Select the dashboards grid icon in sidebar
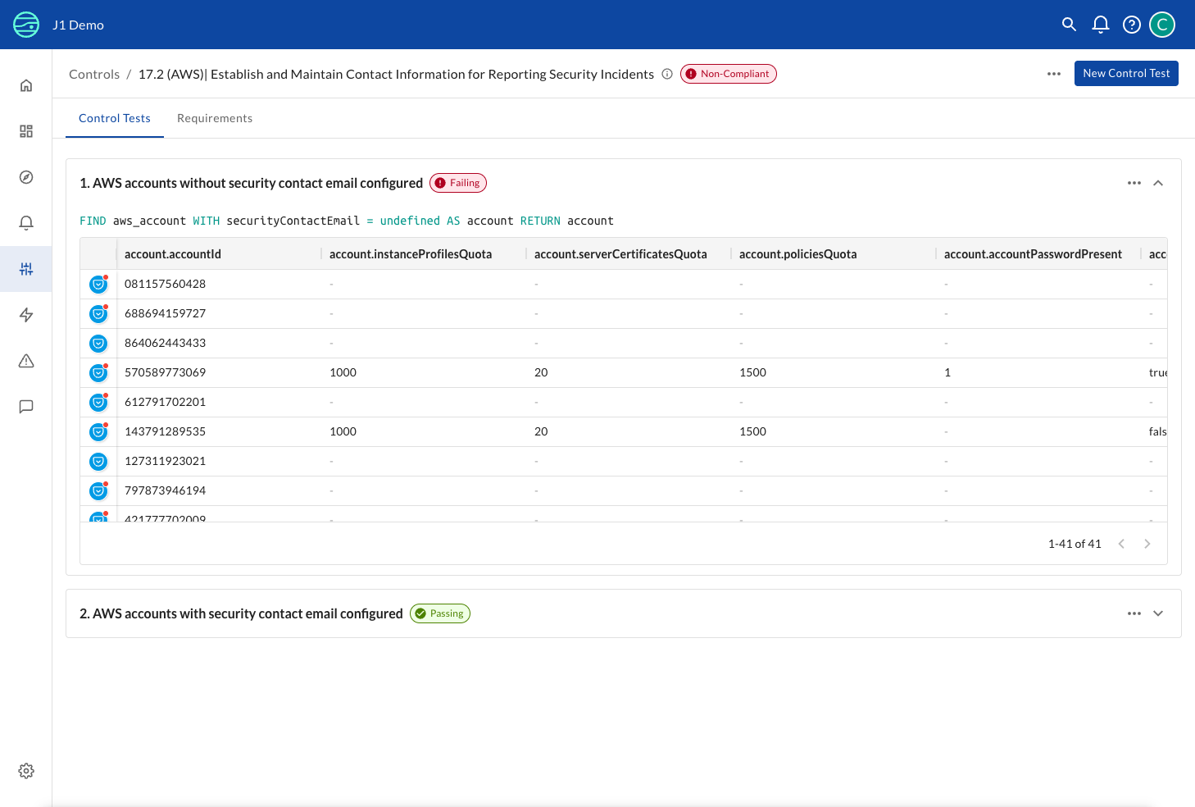 coord(26,130)
